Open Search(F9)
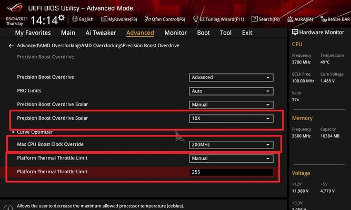Screen dimensions: 351x210 266,19
